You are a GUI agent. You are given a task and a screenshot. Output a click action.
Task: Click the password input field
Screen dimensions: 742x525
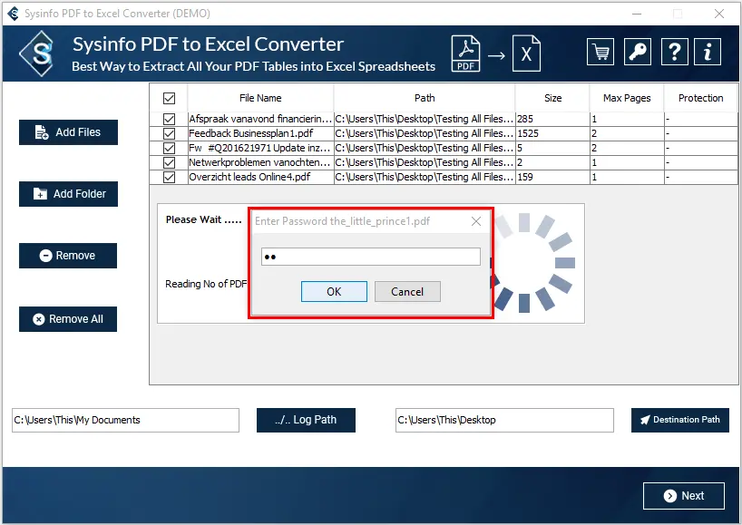(370, 258)
